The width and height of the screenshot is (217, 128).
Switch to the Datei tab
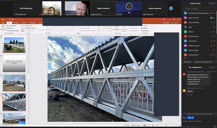point(3,23)
